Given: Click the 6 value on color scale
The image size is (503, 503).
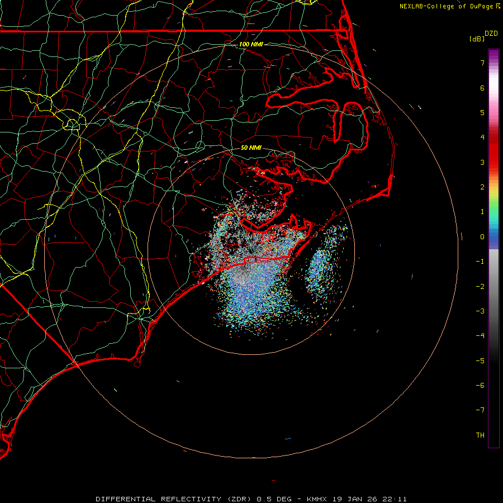Looking at the screenshot, I should tap(482, 88).
